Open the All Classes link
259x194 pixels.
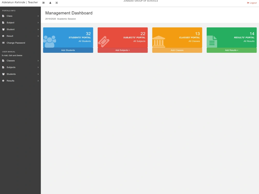coord(194,41)
